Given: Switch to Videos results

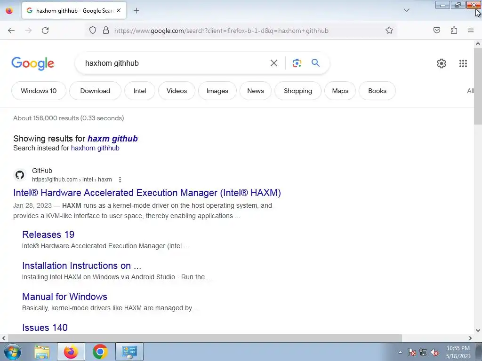Looking at the screenshot, I should pyautogui.click(x=177, y=91).
